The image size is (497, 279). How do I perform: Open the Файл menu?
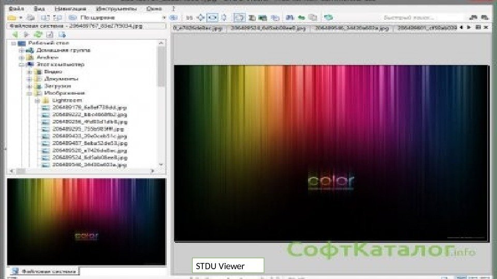17,9
